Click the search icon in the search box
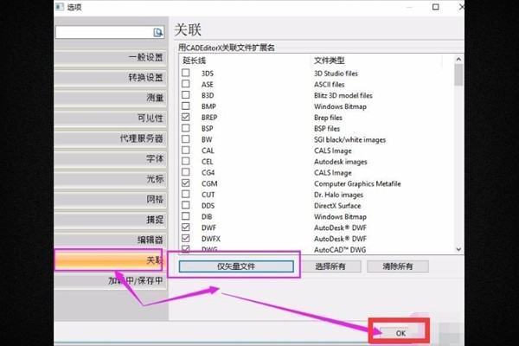Screen dimensions: 519x346 pos(158,32)
